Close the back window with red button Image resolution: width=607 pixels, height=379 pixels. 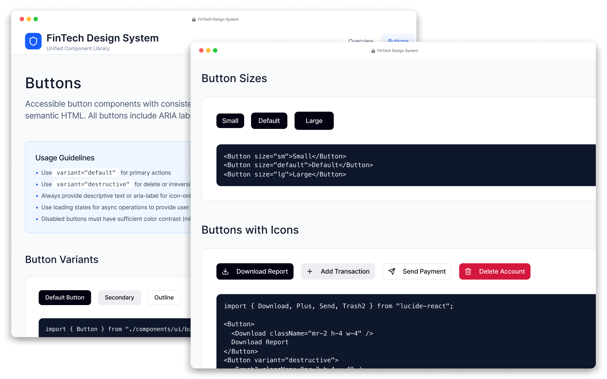point(22,19)
